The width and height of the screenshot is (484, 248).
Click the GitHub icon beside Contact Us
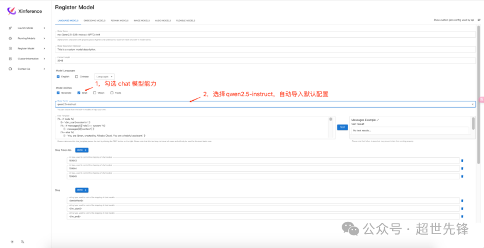[x=10, y=69]
